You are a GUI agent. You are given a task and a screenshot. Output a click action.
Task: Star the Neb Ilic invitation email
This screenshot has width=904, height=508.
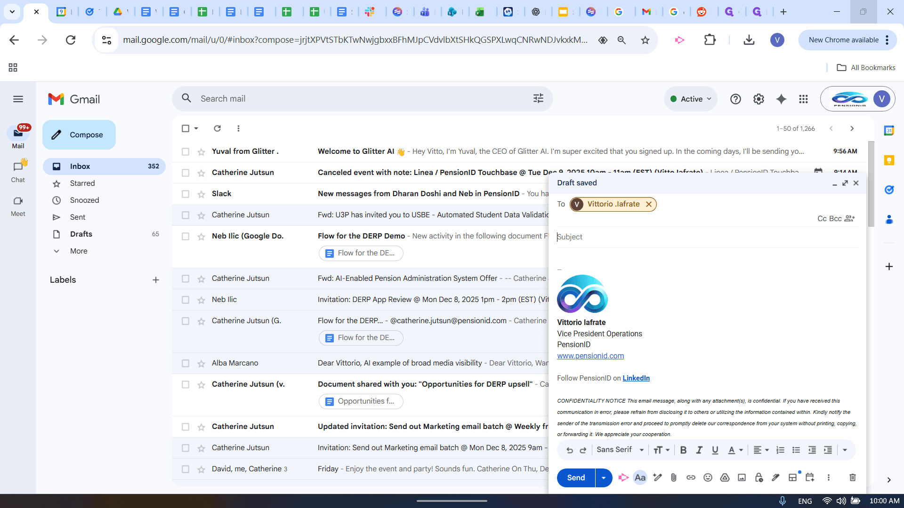201,300
